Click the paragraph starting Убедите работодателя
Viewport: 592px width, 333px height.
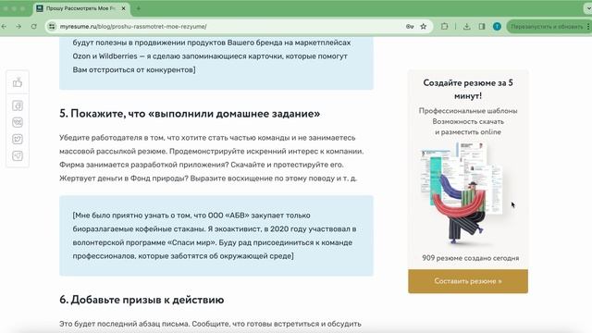point(211,158)
